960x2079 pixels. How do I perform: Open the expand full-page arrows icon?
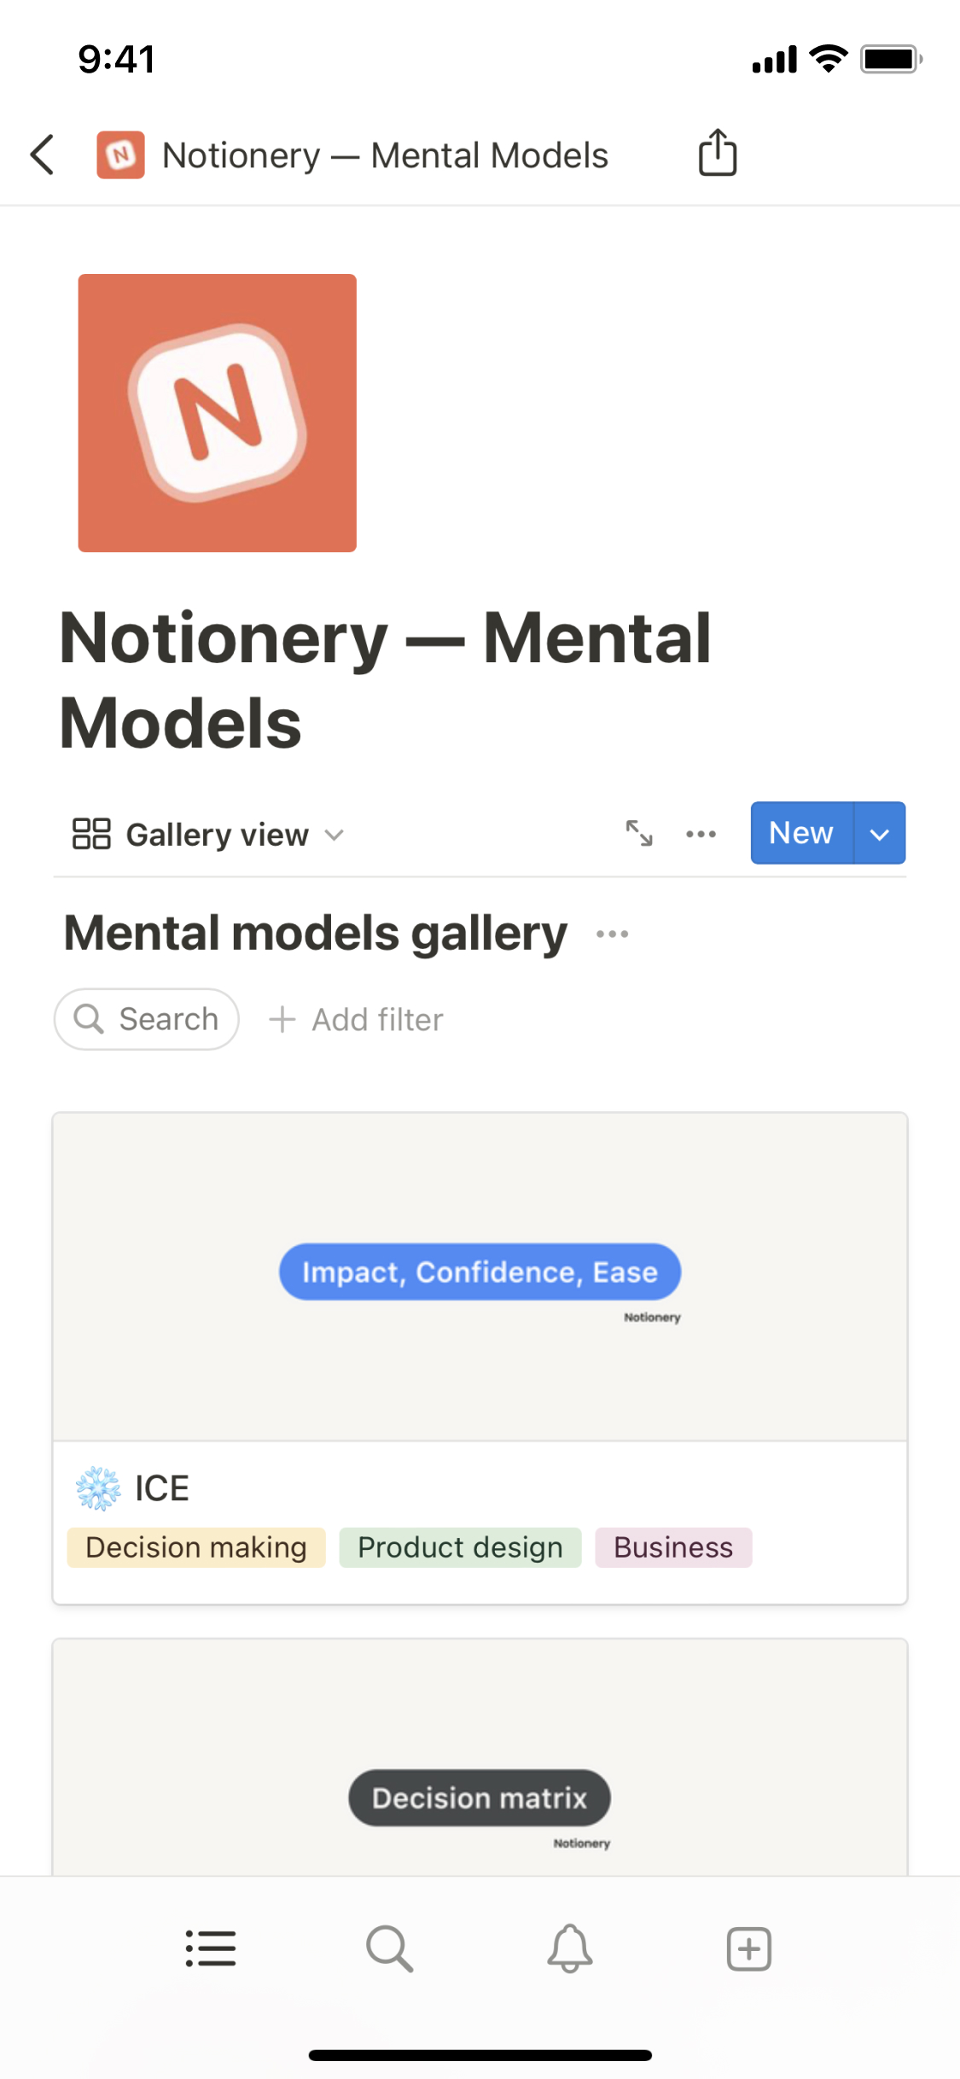pos(639,833)
